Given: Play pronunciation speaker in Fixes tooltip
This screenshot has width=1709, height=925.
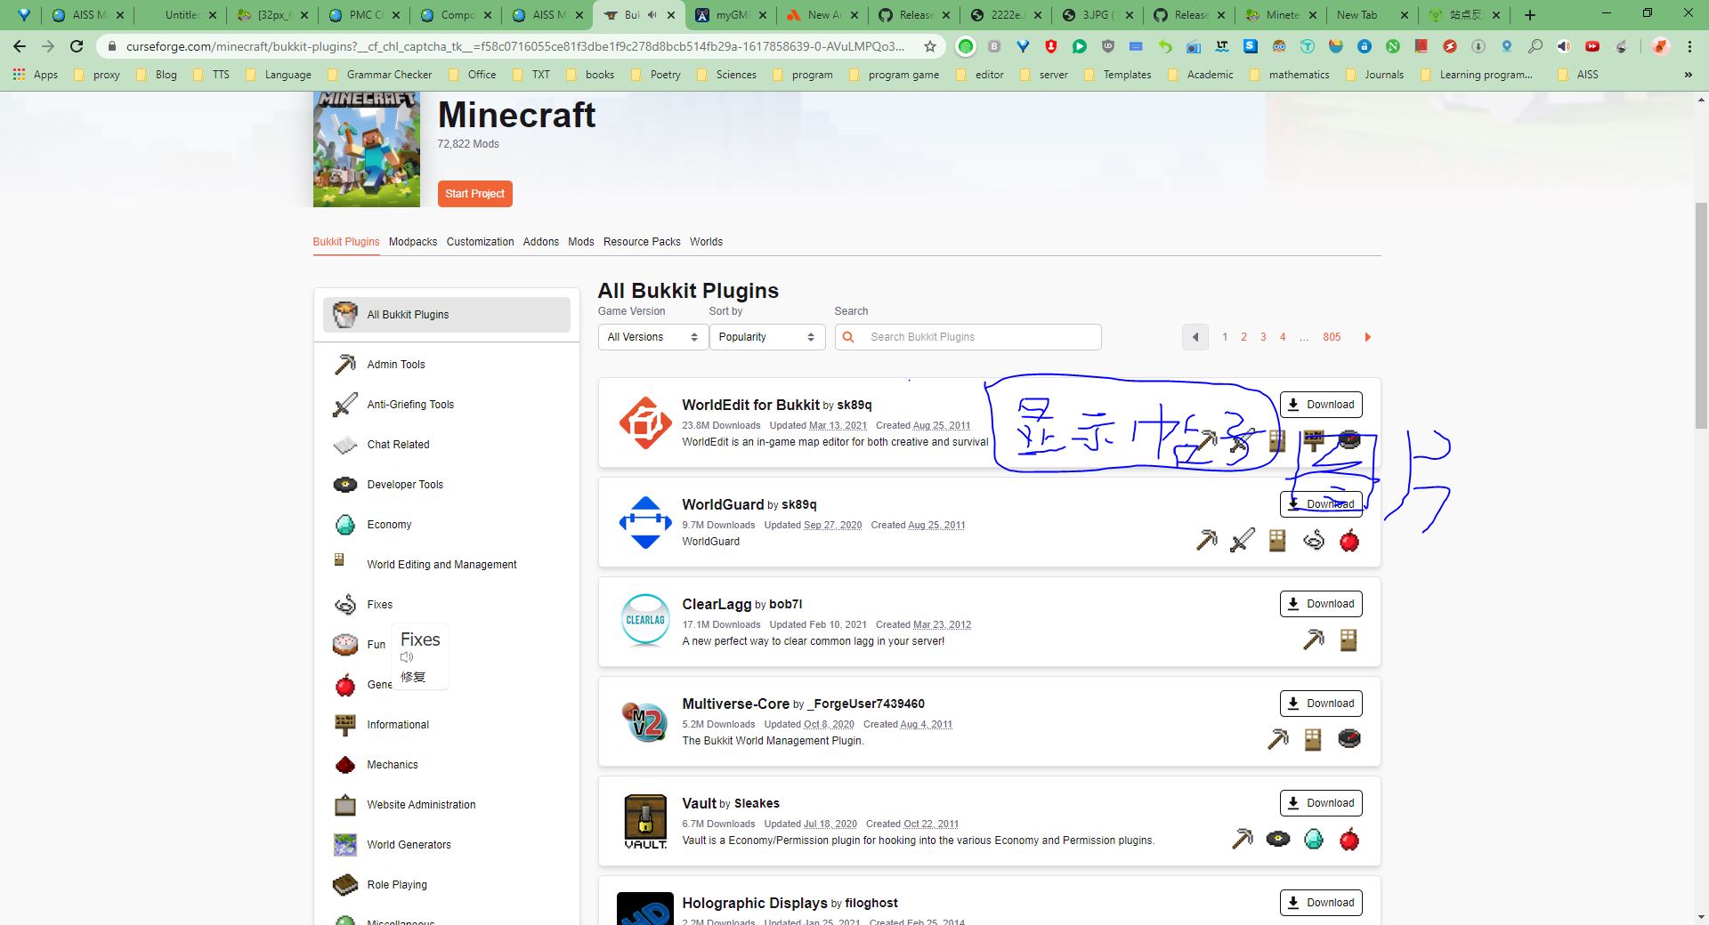Looking at the screenshot, I should (407, 657).
